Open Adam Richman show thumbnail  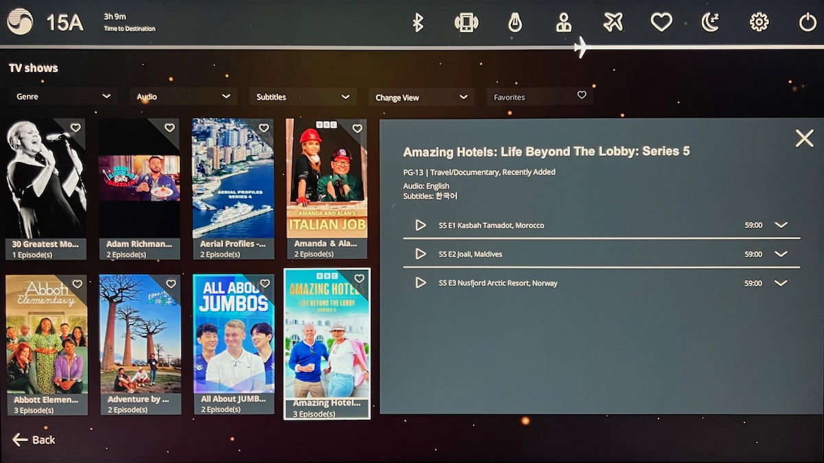point(139,179)
